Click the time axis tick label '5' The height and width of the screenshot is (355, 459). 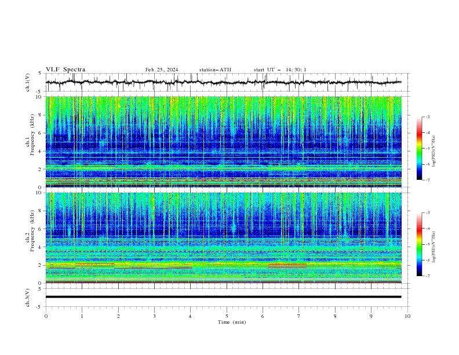click(x=227, y=316)
